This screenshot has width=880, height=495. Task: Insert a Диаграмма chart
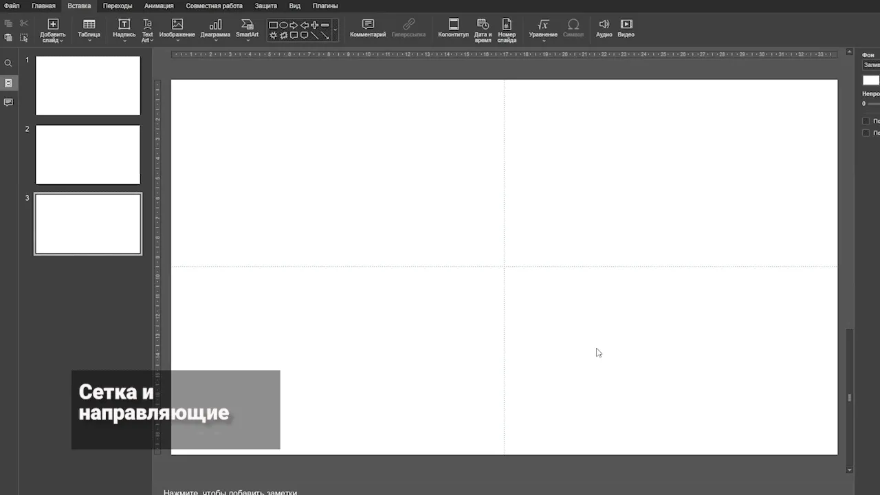point(215,30)
